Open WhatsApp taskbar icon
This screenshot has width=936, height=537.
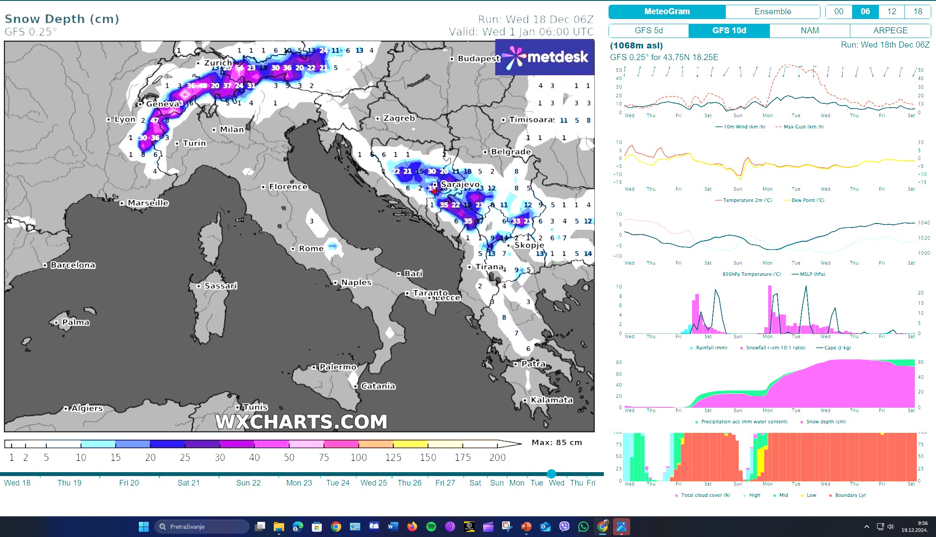click(x=583, y=527)
